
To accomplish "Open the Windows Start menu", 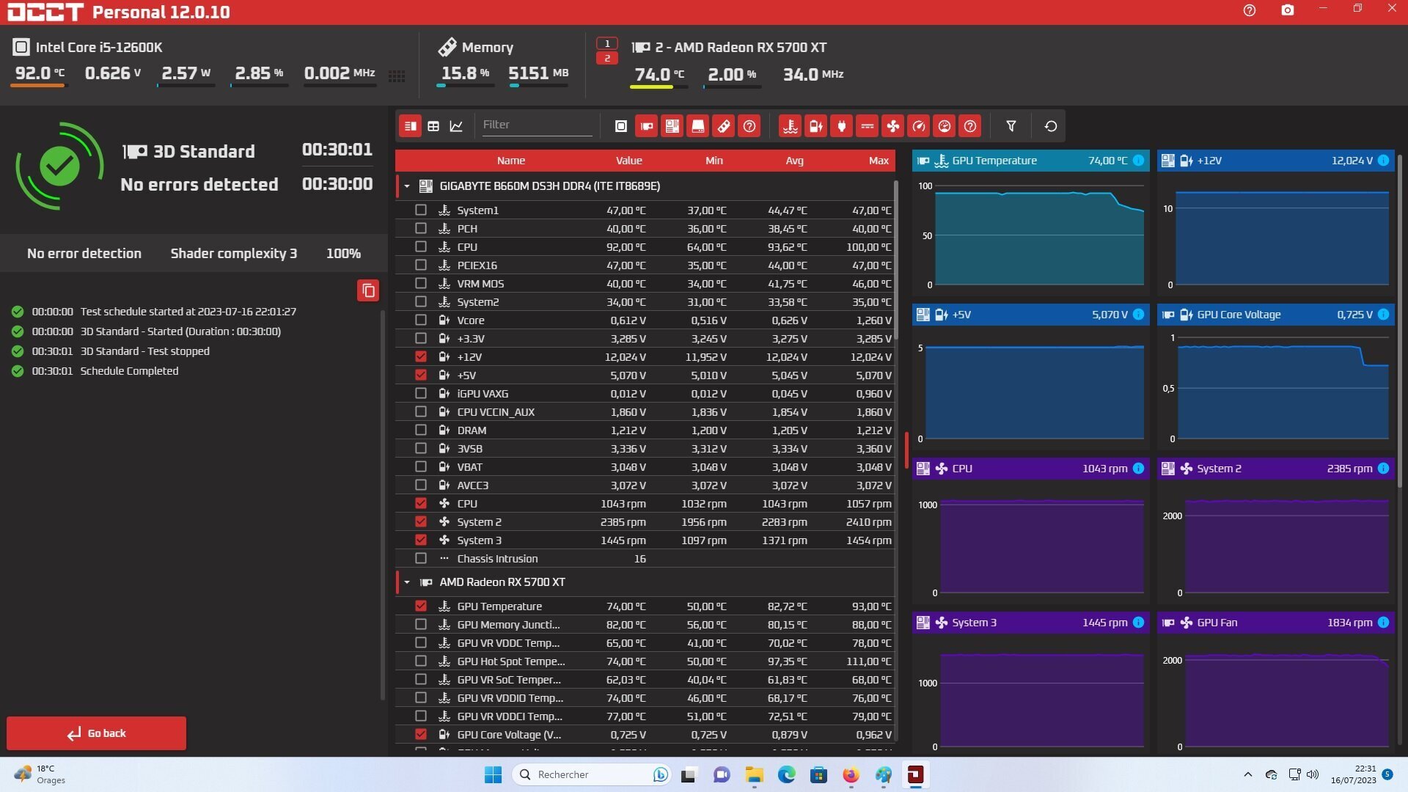I will pos(493,774).
